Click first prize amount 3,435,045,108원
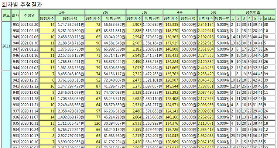The image size is (277, 148). [70, 74]
